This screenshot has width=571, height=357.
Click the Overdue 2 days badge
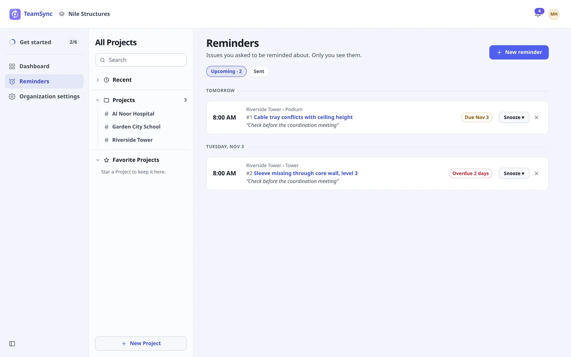click(470, 173)
